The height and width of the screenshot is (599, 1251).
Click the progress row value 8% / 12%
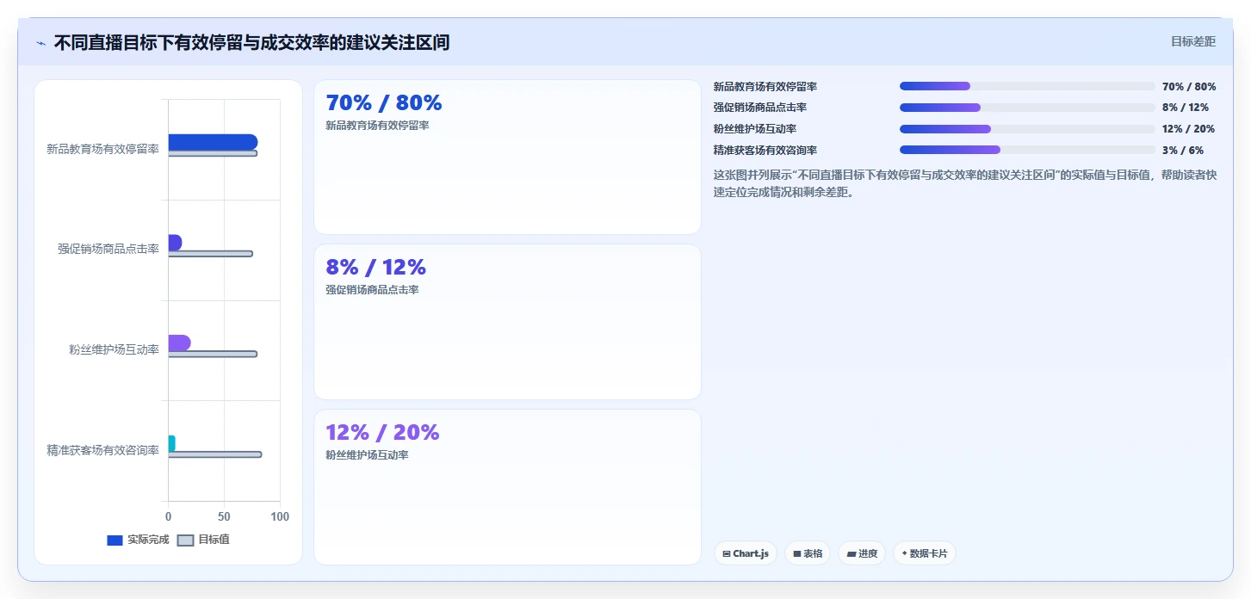(1186, 108)
